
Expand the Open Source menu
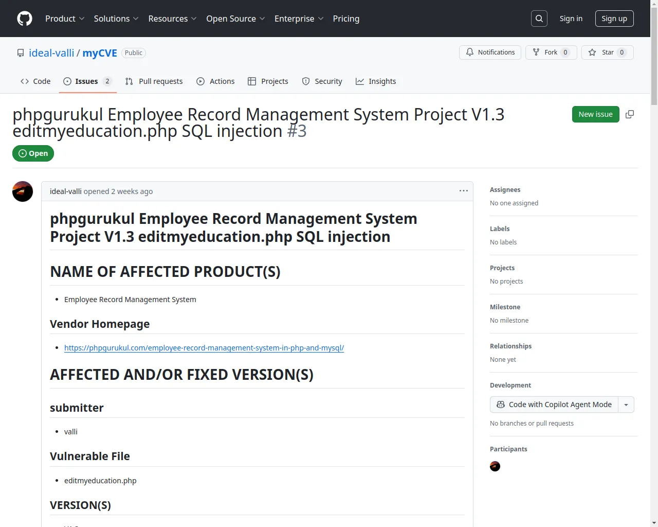[x=235, y=19]
